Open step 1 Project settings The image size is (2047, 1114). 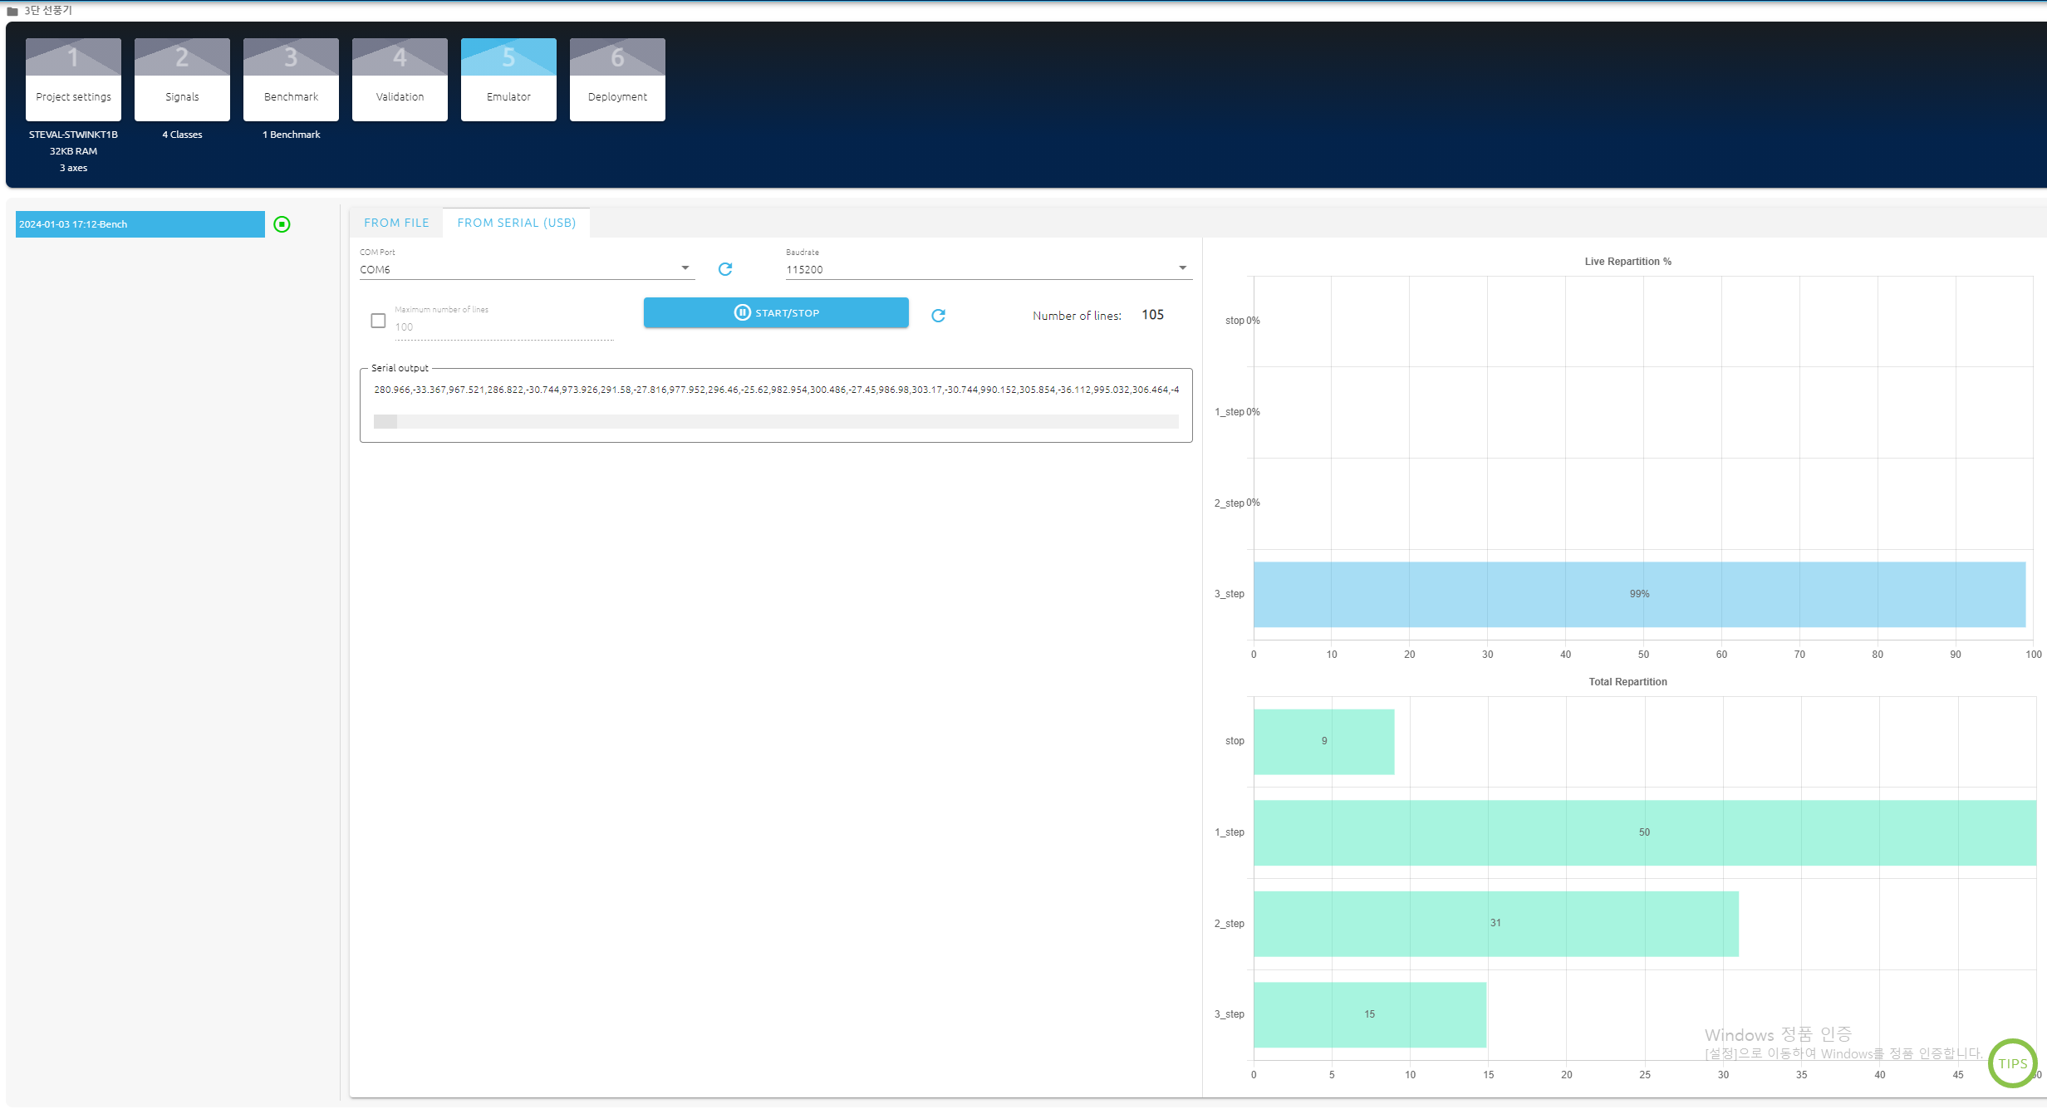tap(73, 80)
